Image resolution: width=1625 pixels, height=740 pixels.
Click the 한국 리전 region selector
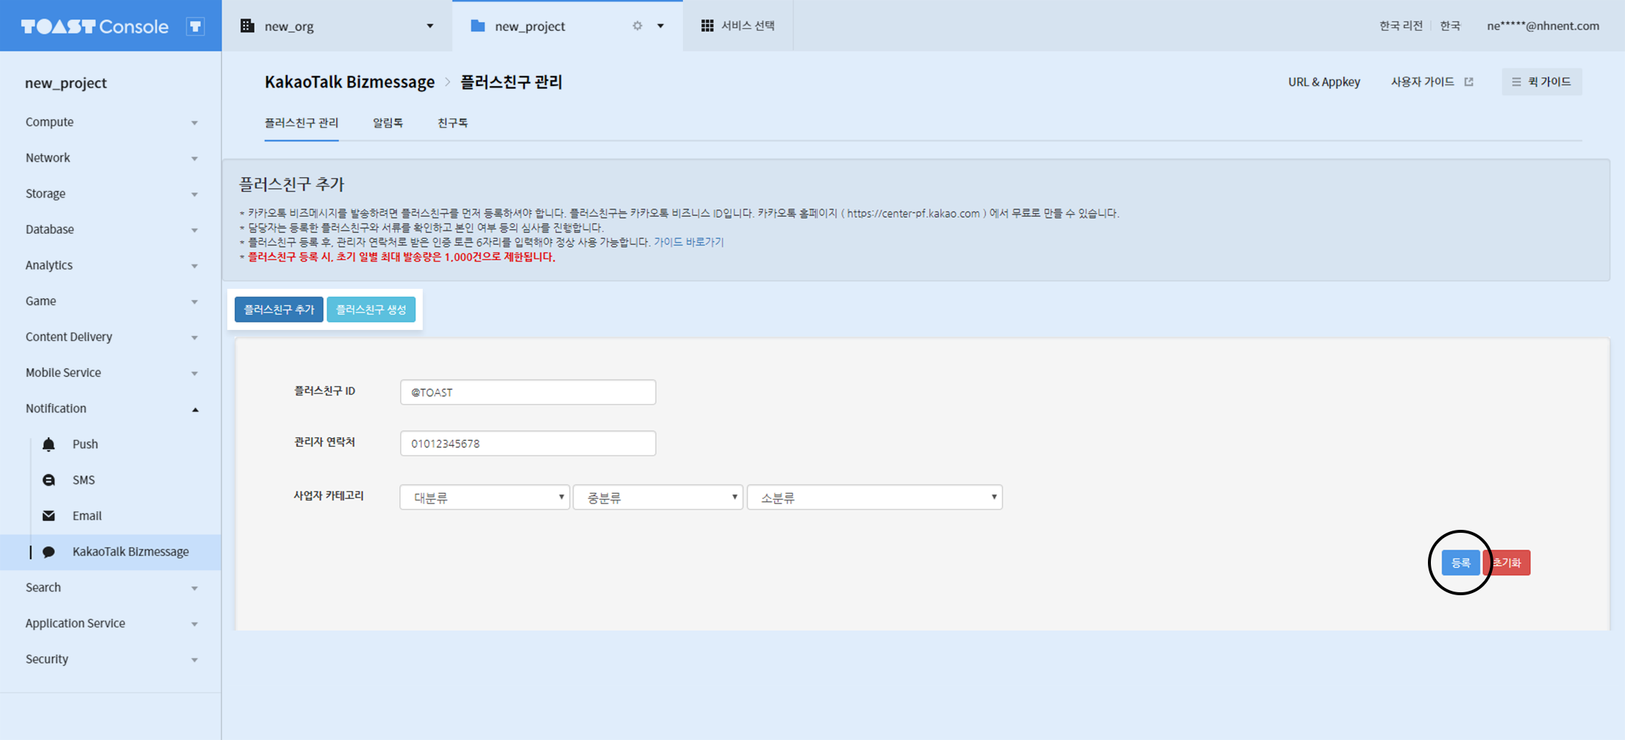point(1401,26)
